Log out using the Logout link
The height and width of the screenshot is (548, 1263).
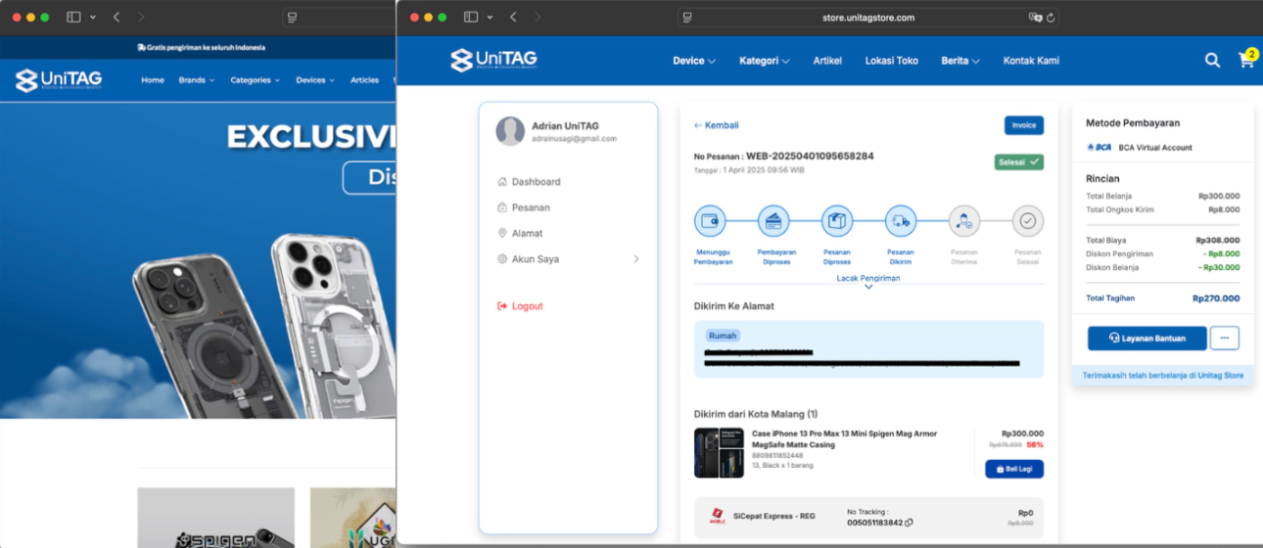pos(520,306)
